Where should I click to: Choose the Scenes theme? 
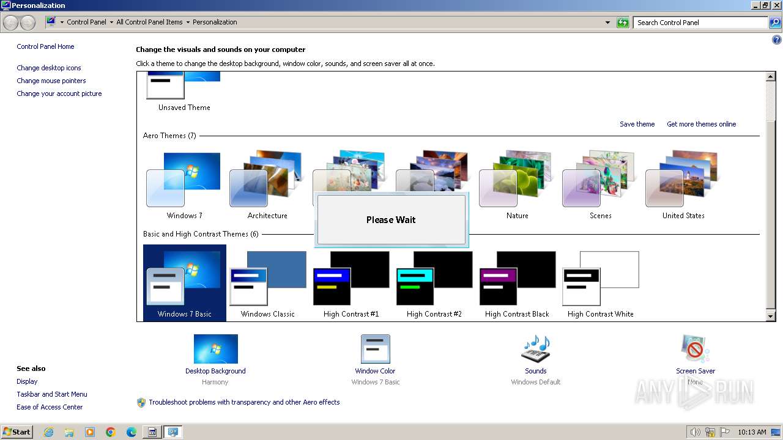600,185
